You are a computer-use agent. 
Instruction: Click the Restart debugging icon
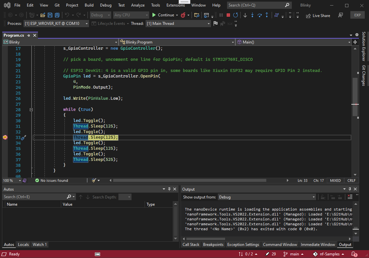(236, 15)
